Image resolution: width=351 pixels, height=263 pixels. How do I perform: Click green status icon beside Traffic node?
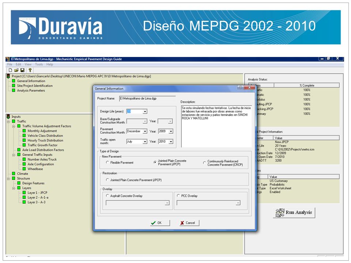click(x=14, y=121)
